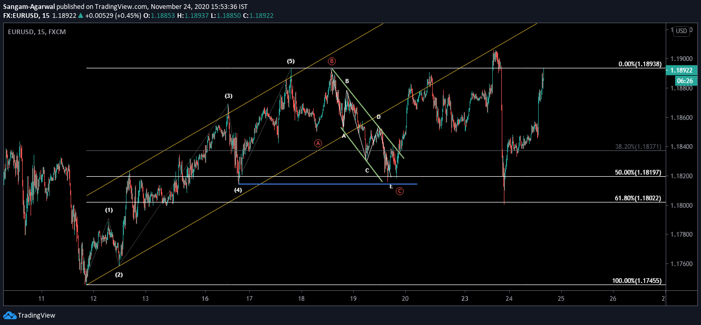Viewport: 701px width, 325px height.
Task: Open author name Sangam-Agarwal
Action: coord(28,7)
